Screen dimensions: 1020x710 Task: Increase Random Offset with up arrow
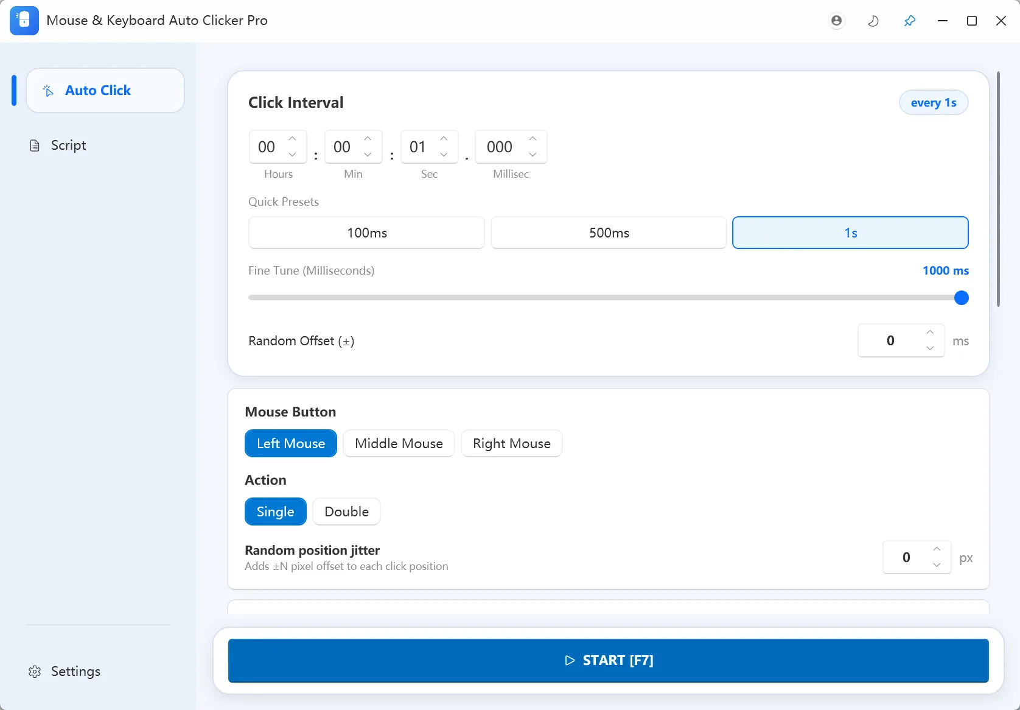[930, 332]
